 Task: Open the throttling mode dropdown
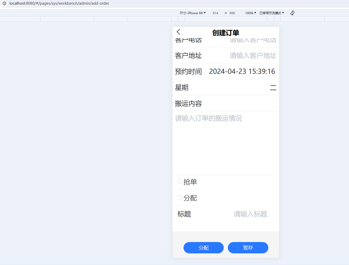pos(272,13)
